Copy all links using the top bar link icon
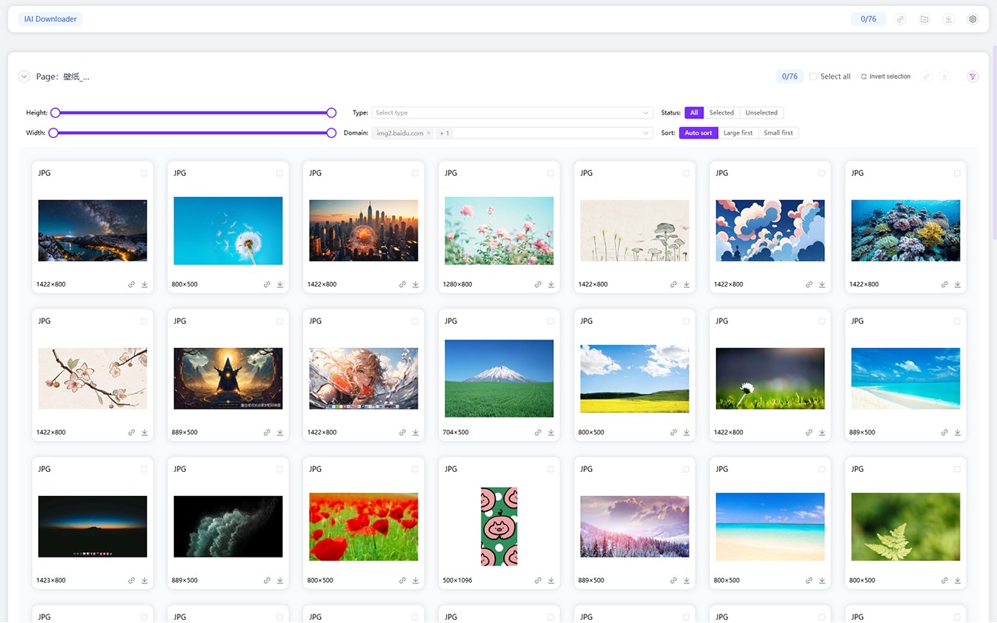 900,19
